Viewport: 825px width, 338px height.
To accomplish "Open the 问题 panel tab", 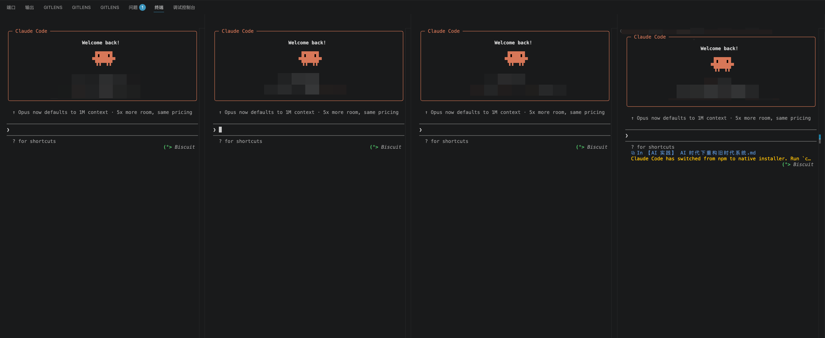I will 133,7.
